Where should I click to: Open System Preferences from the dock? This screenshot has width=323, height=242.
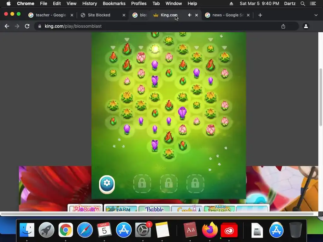click(x=143, y=230)
